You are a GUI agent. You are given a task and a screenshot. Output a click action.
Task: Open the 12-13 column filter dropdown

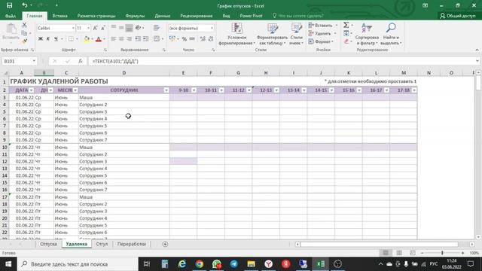point(276,90)
